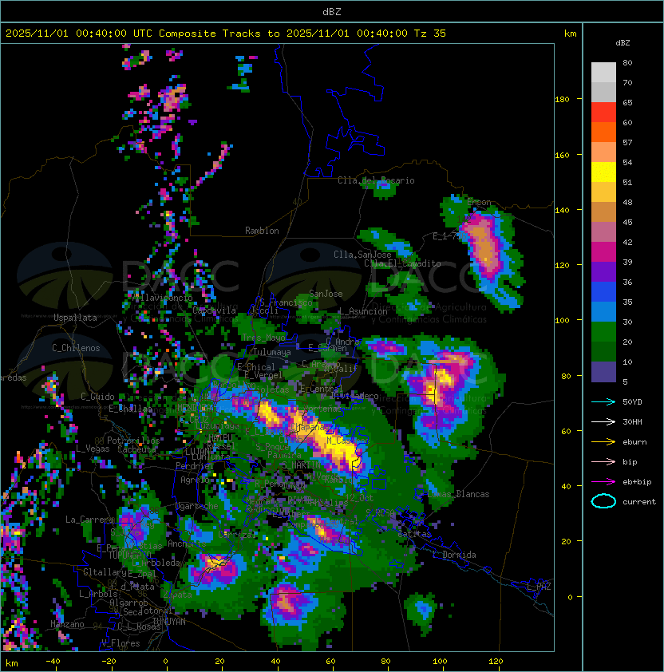
Task: Click the Villavicencio map label
Action: [160, 297]
